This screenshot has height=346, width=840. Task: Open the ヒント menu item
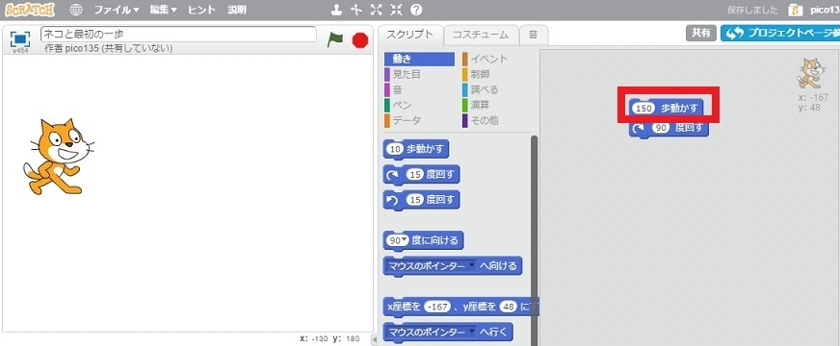point(202,10)
